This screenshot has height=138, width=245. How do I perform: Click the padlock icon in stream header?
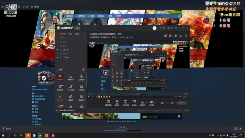click(170, 36)
